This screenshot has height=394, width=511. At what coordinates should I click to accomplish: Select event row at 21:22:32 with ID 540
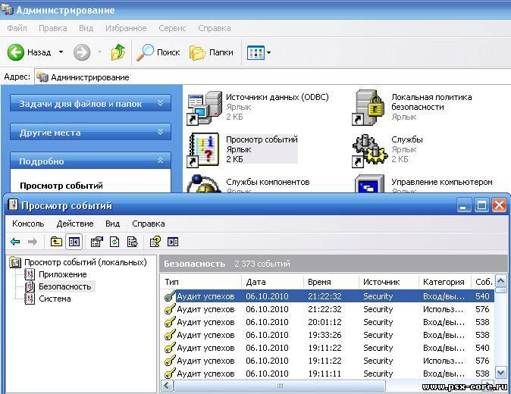(328, 296)
